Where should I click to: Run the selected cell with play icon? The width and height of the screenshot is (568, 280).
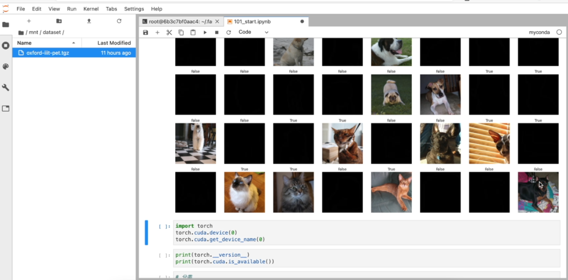205,32
